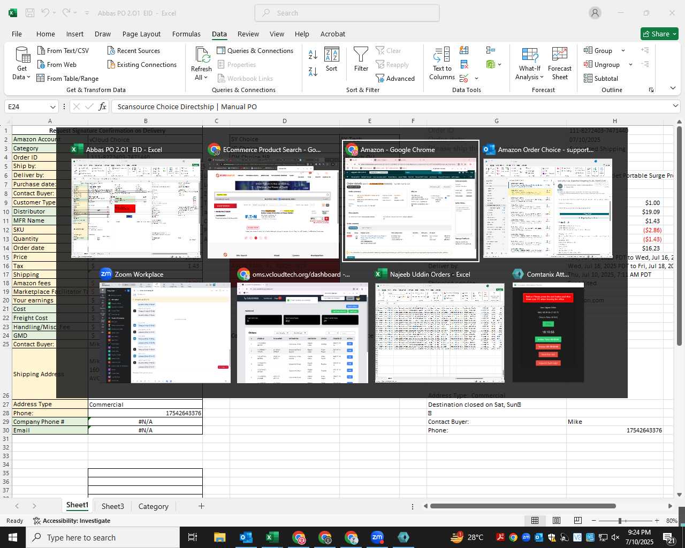Click the Flash Fill icon

pos(464,50)
